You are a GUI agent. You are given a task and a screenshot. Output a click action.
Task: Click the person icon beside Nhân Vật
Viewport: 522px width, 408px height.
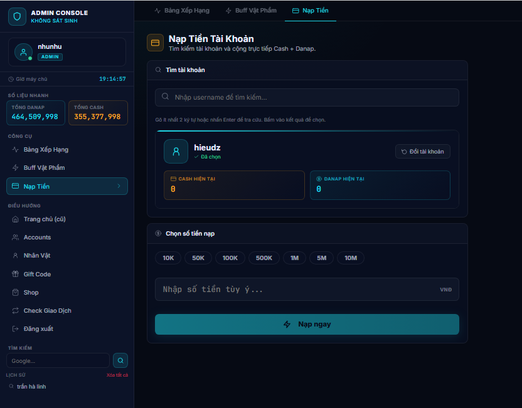pyautogui.click(x=15, y=255)
